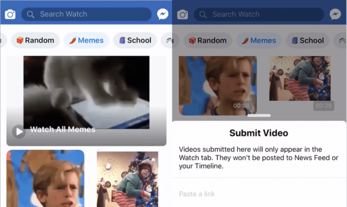Tap the 00:08 duration badge
Screen dimensions: 347x207
[x=242, y=106]
